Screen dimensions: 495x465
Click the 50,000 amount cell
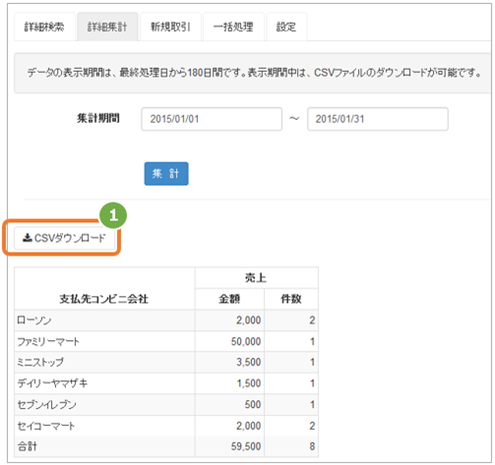pyautogui.click(x=229, y=341)
